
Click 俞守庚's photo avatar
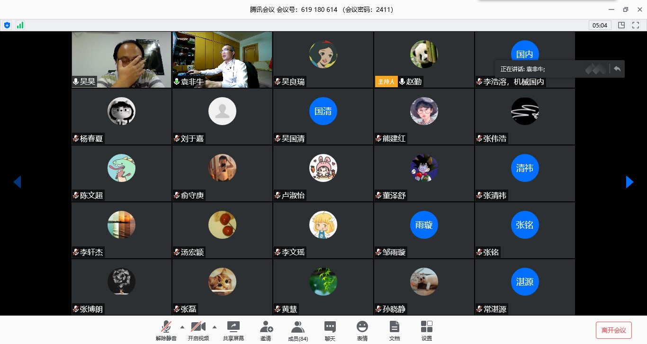tap(222, 168)
